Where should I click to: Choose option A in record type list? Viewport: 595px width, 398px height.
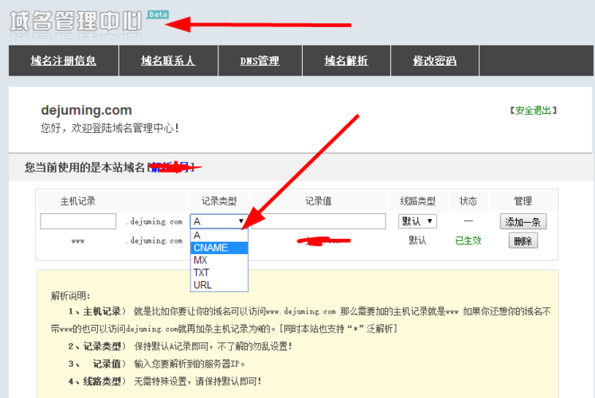(219, 236)
